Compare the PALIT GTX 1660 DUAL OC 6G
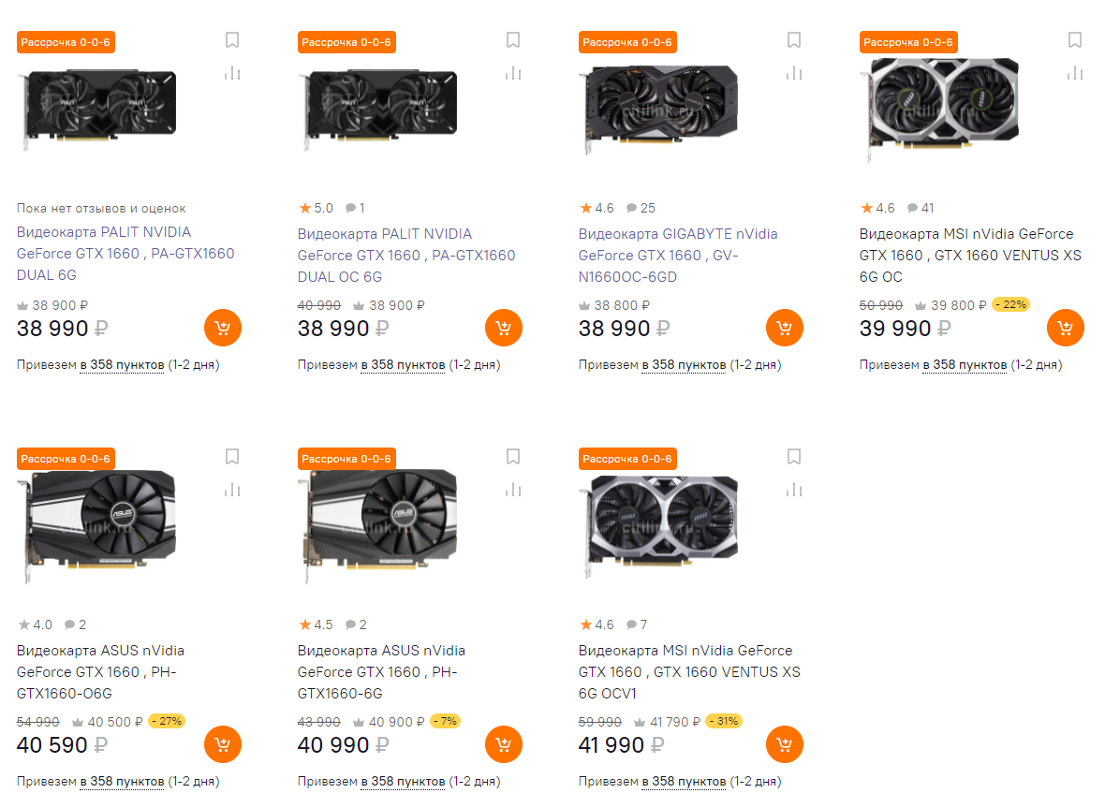This screenshot has width=1105, height=808. (x=513, y=73)
